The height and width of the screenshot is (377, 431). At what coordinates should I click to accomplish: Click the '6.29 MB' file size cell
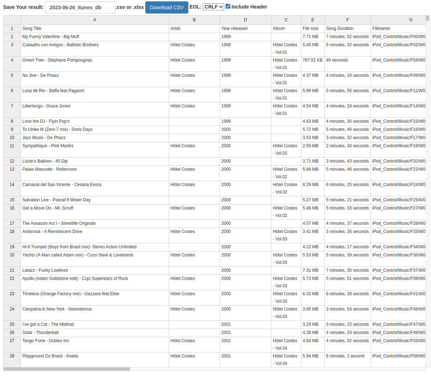(313, 188)
